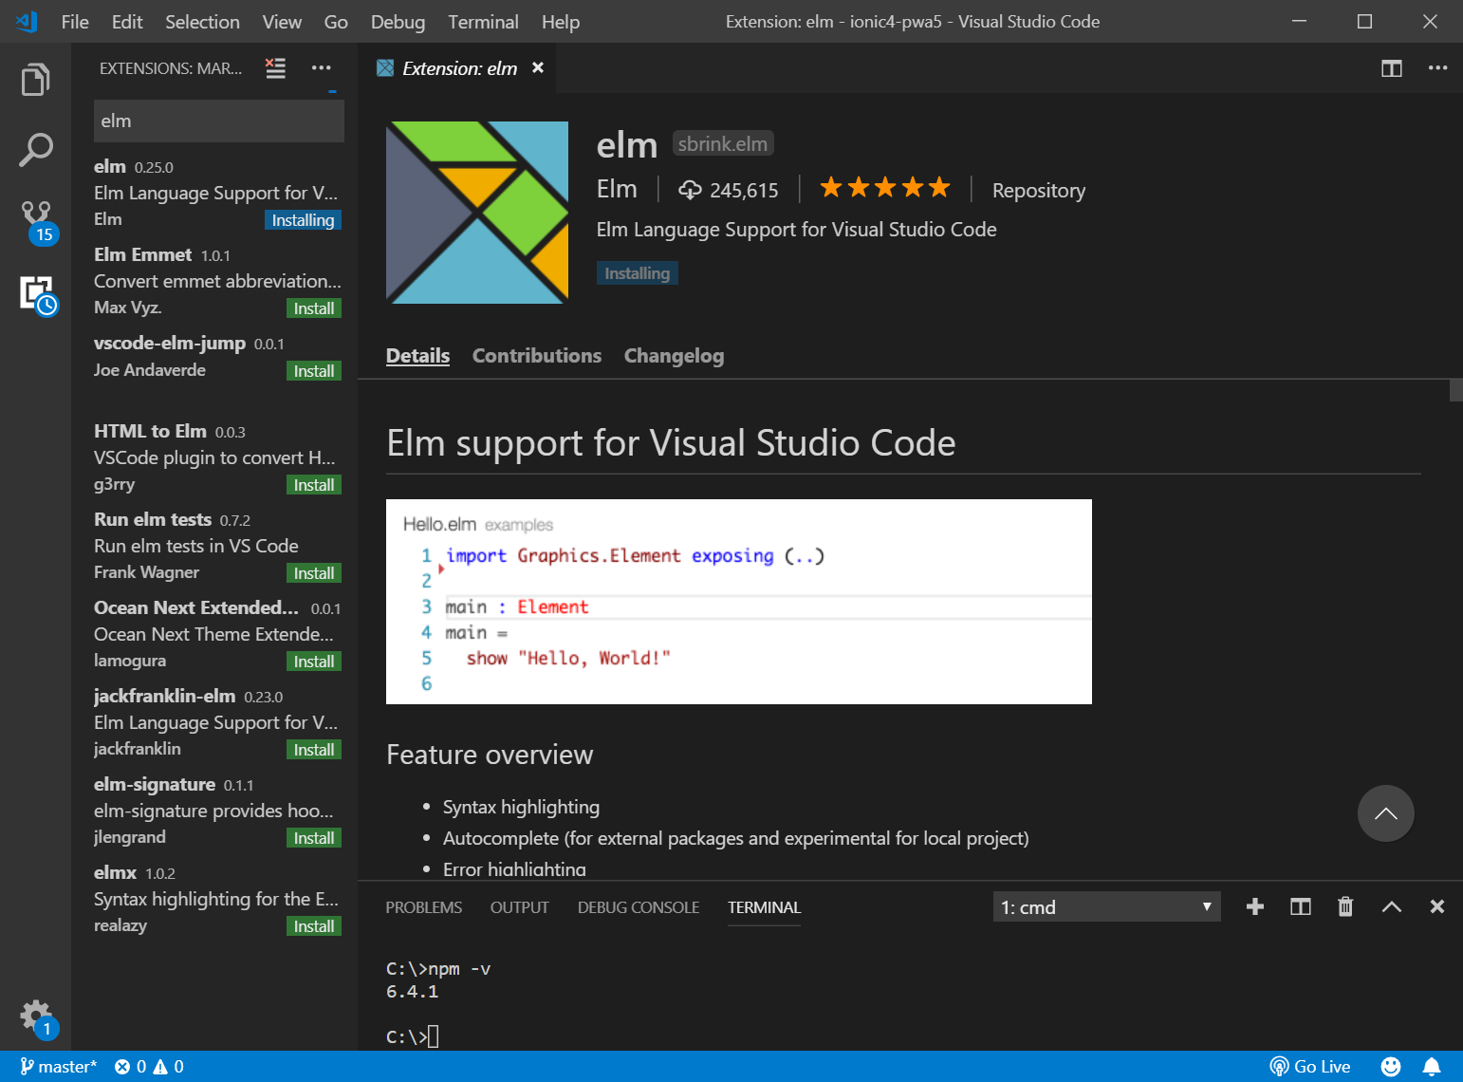Split the editor to the right
This screenshot has height=1082, width=1463.
coord(1391,68)
